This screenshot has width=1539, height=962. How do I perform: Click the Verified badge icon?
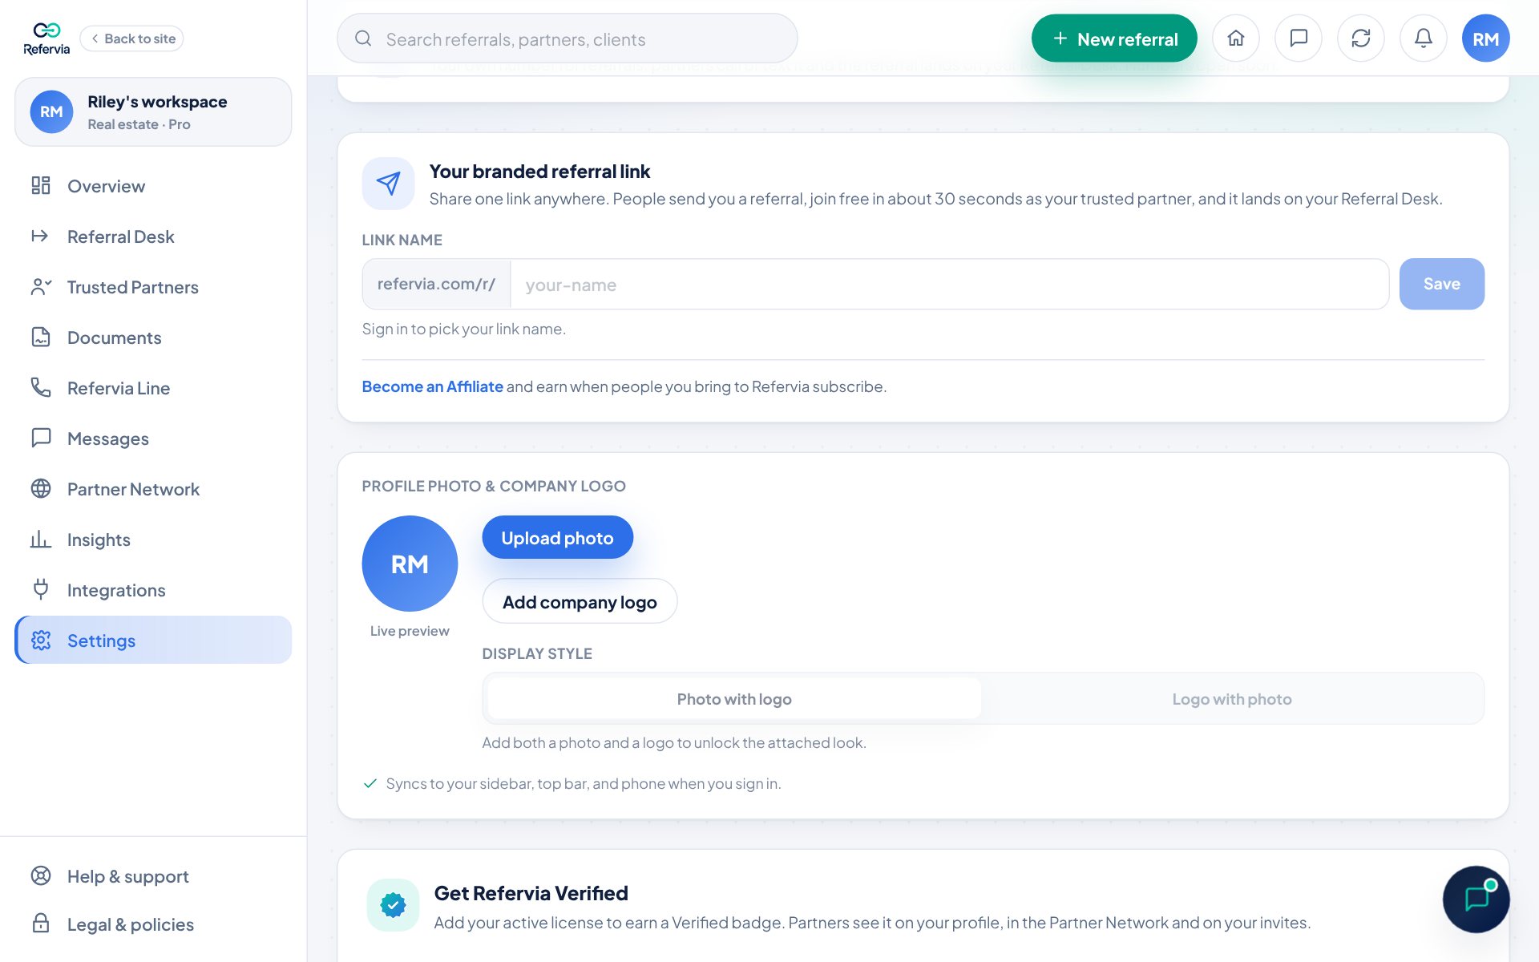393,905
